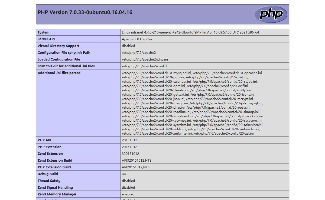The height and width of the screenshot is (200, 325).
Task: Select the Zend Memory Manager enabled value
Action: [x=128, y=194]
